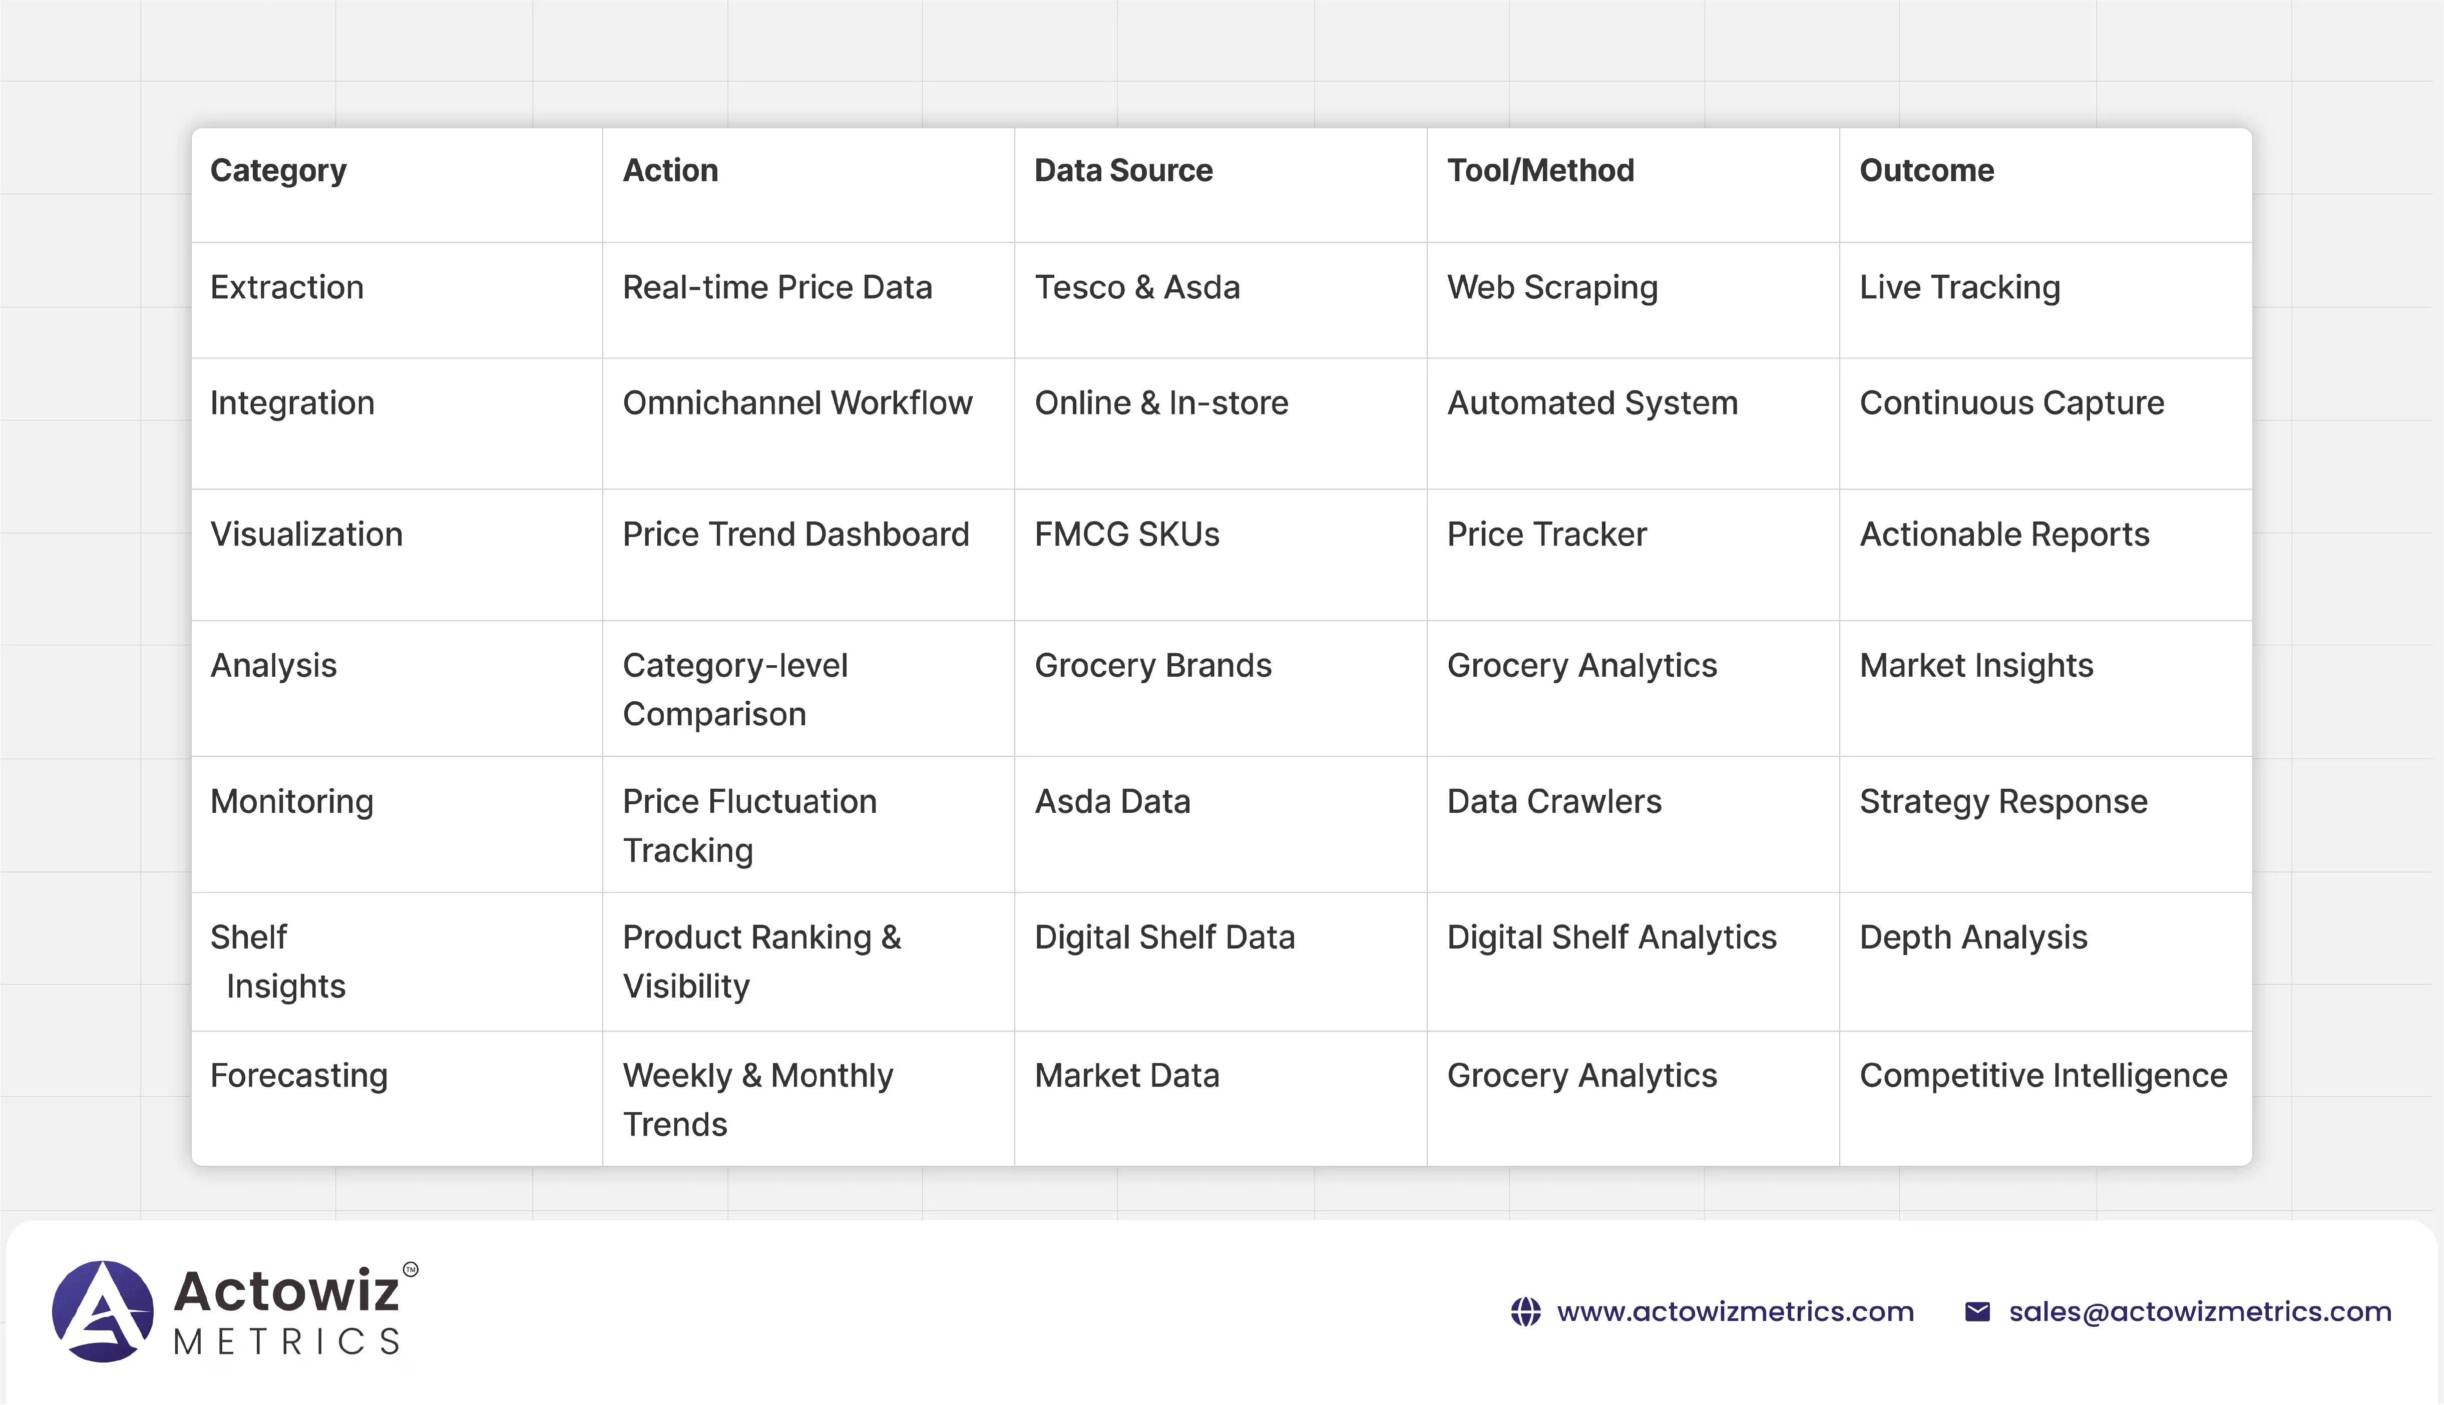Click the globe icon beside website URL

tap(1525, 1311)
